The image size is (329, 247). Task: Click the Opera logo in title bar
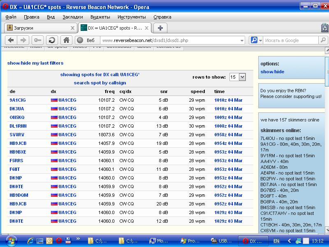tap(5, 7)
